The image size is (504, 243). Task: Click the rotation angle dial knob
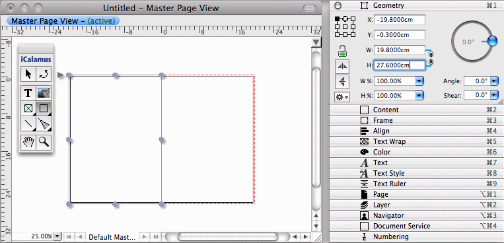click(491, 41)
